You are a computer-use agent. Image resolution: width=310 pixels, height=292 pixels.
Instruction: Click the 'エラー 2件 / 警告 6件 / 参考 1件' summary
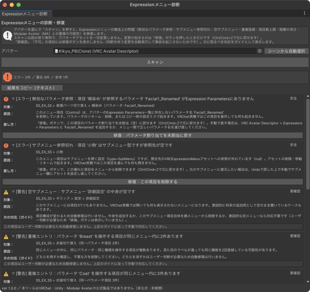[x=41, y=77]
